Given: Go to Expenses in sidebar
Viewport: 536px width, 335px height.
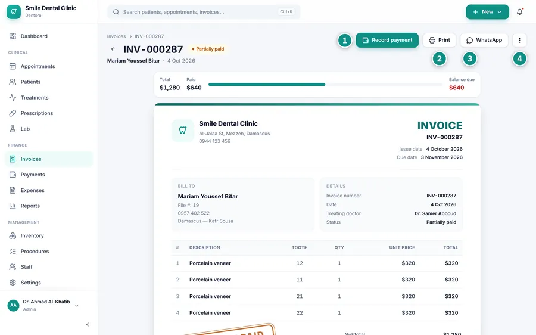Looking at the screenshot, I should coord(49,190).
